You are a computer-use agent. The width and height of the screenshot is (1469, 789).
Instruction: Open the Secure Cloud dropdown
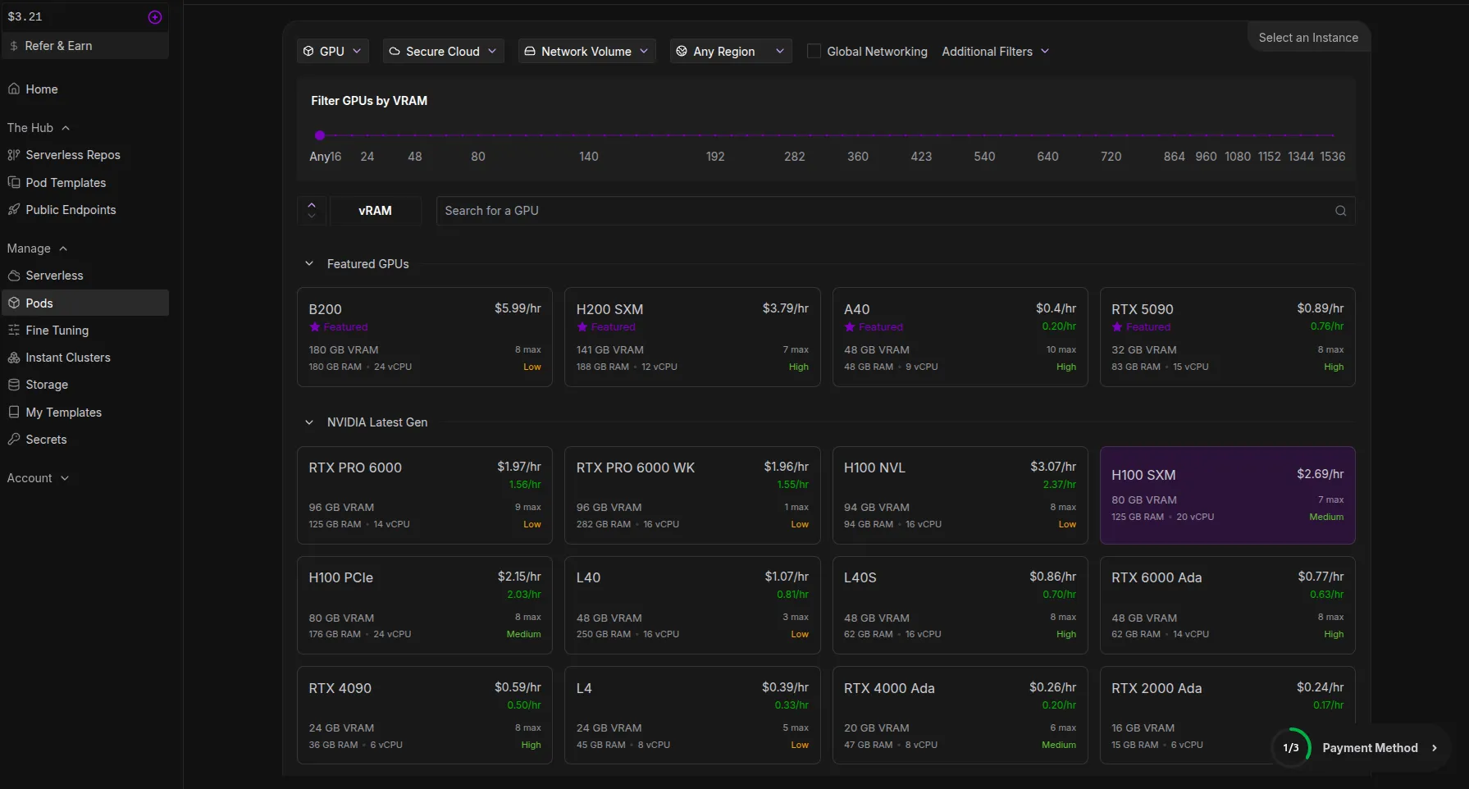point(443,51)
